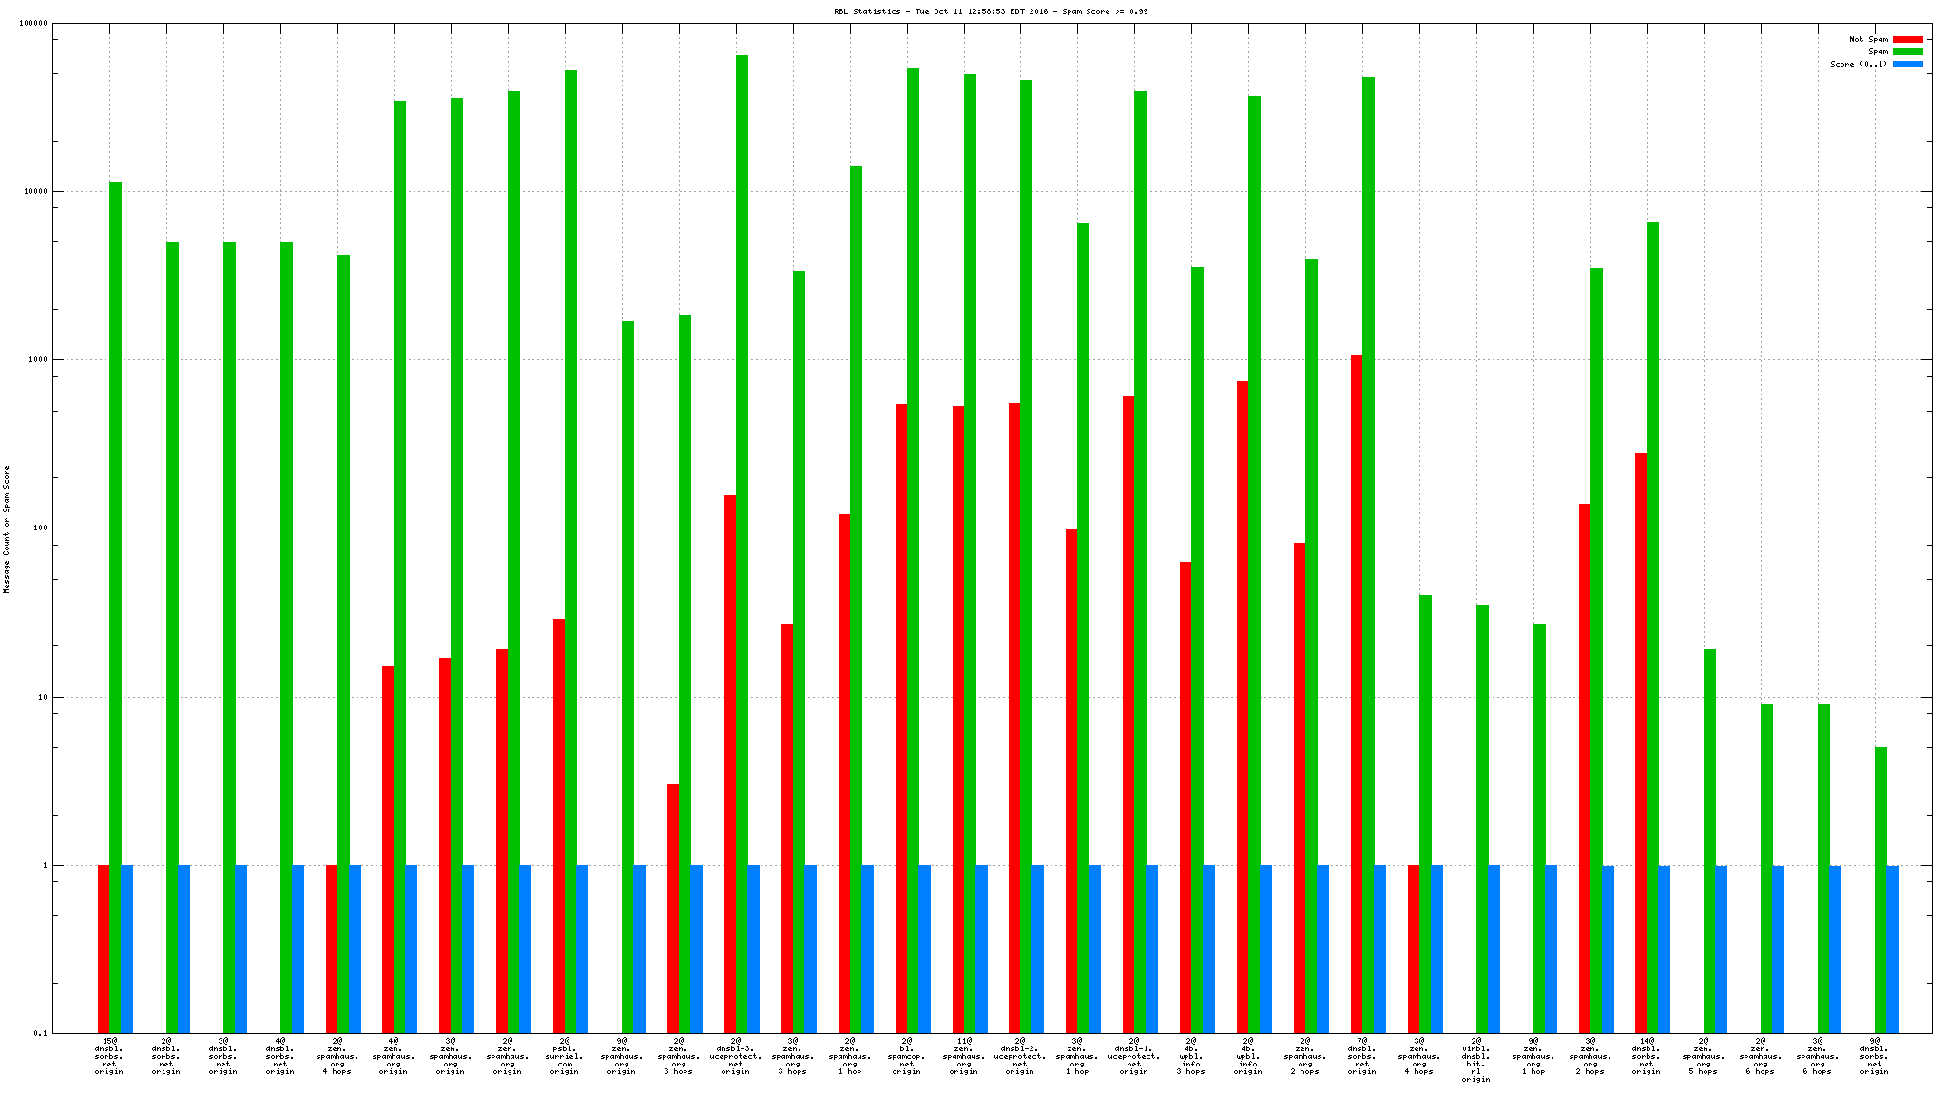This screenshot has height=1095, width=1947.
Task: Click the virbl.dnsbl.bit.nl origin x-axis label
Action: click(x=1475, y=1060)
